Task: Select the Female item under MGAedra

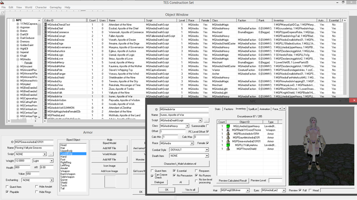Action: pos(28,63)
